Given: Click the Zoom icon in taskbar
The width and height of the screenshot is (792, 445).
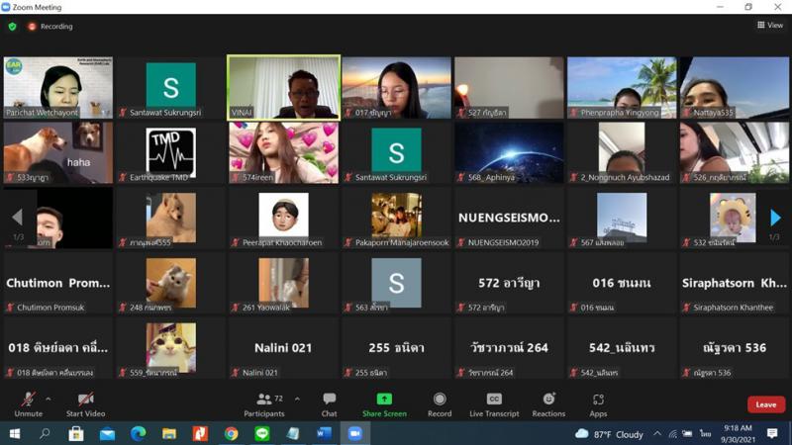Looking at the screenshot, I should (x=355, y=434).
